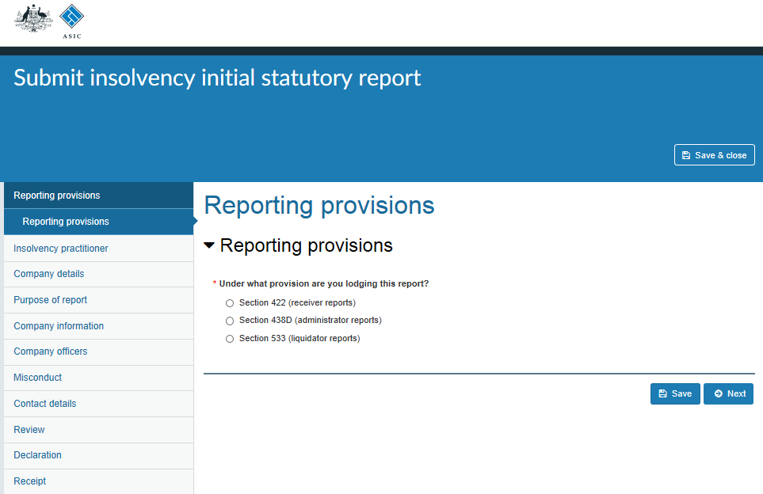Click the disk icon on the Save button
763x494 pixels.
(662, 393)
